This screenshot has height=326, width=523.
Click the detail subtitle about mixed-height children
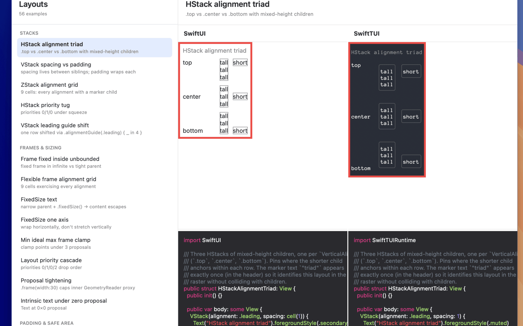coord(249,14)
